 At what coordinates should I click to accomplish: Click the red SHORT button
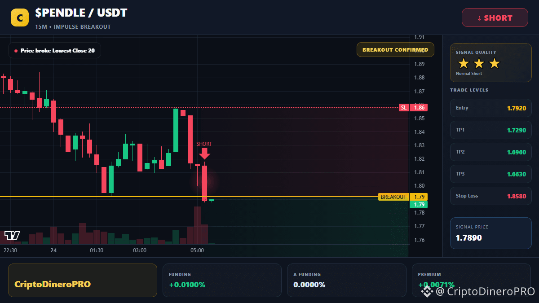coord(495,18)
